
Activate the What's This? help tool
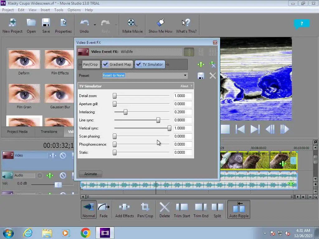pyautogui.click(x=186, y=26)
